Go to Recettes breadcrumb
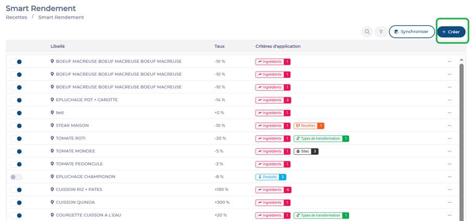472x221 pixels. pos(16,17)
